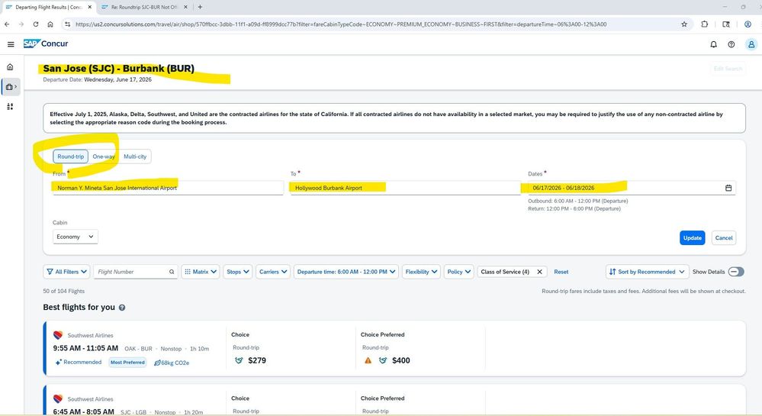
Task: View site information icon in address bar
Action: [x=68, y=24]
